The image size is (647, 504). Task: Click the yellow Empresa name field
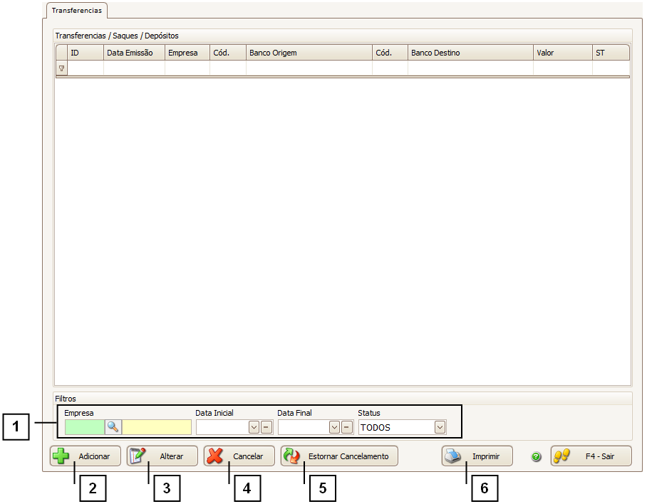pyautogui.click(x=157, y=427)
